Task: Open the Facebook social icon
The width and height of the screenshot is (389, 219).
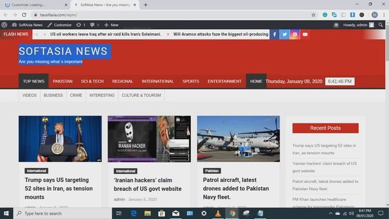Action: pyautogui.click(x=275, y=34)
